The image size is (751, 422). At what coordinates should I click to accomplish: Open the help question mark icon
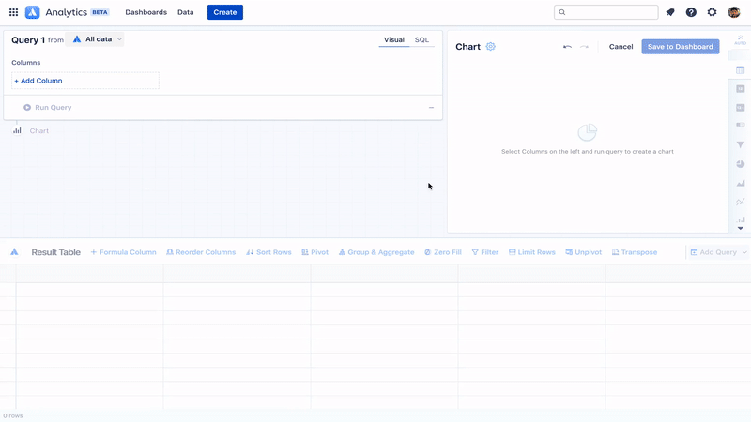(691, 12)
